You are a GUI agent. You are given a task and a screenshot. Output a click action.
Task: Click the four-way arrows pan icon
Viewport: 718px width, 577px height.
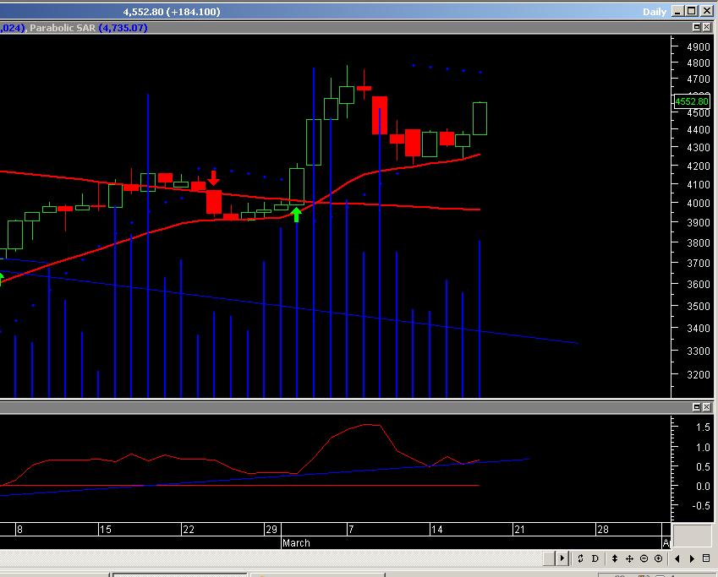(629, 559)
